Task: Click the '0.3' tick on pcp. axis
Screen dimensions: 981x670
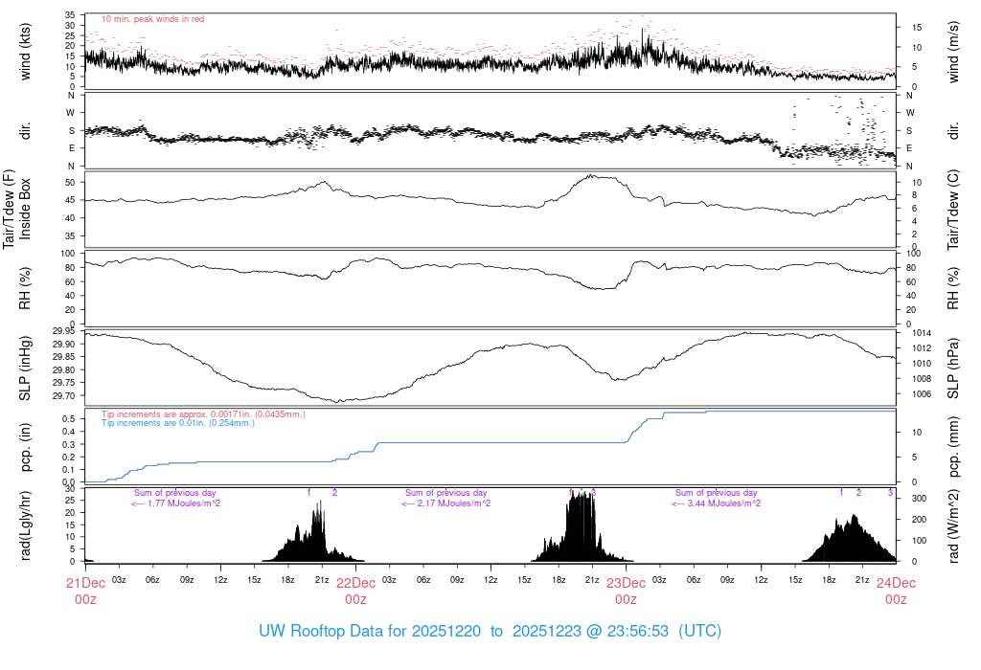Action: (x=69, y=444)
